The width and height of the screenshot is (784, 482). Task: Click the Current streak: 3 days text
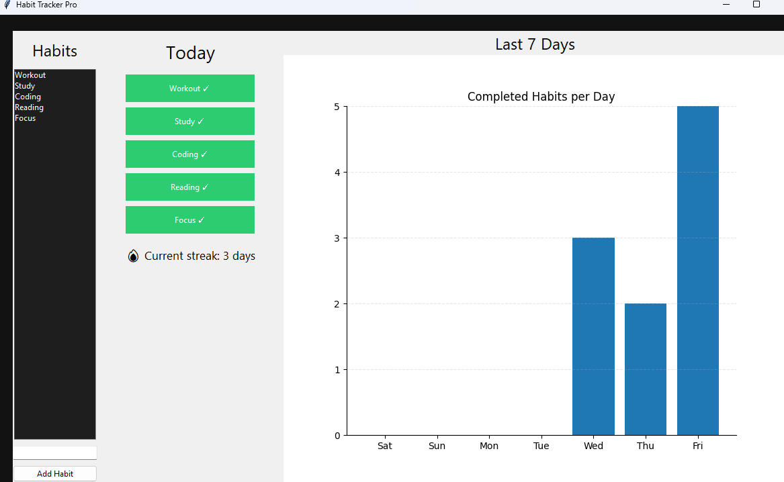pos(200,256)
